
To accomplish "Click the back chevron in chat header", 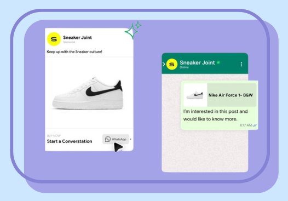I will (164, 64).
